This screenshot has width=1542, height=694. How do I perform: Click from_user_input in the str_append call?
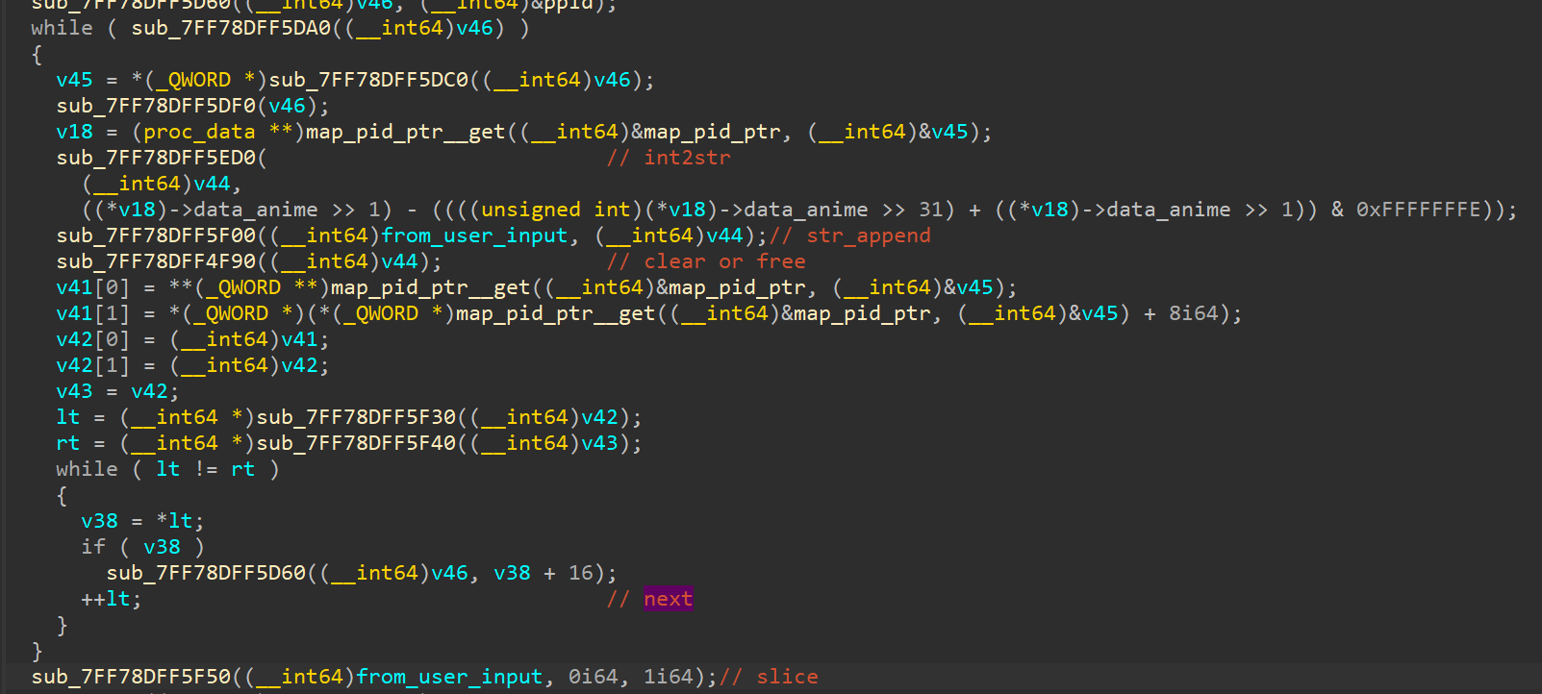pos(474,235)
